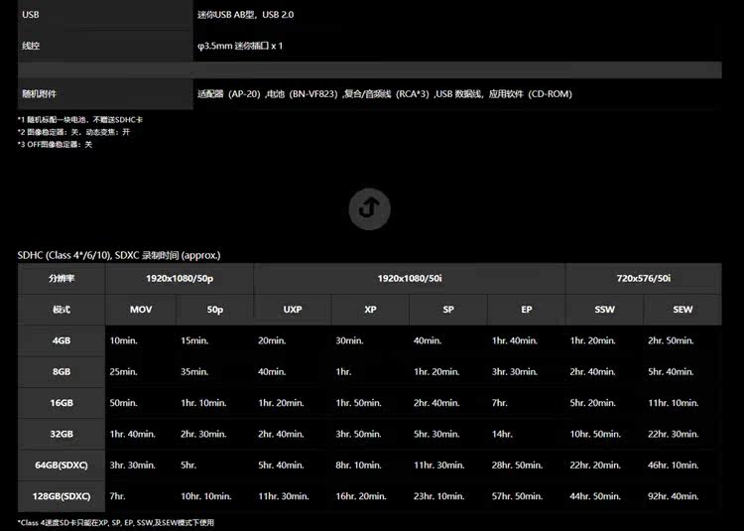The image size is (744, 531).
Task: Click footnote *3 OFF图像稳定器
Action: click(x=55, y=144)
